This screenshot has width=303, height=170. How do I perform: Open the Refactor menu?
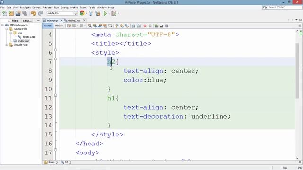tap(47, 8)
